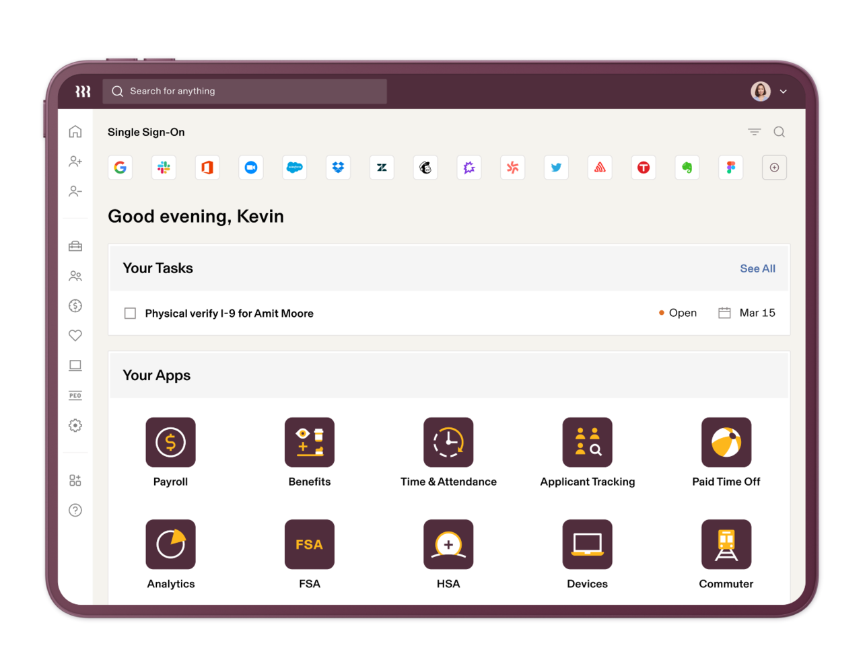The image size is (867, 664).
Task: Open Figma via single sign-on
Action: [x=730, y=168]
